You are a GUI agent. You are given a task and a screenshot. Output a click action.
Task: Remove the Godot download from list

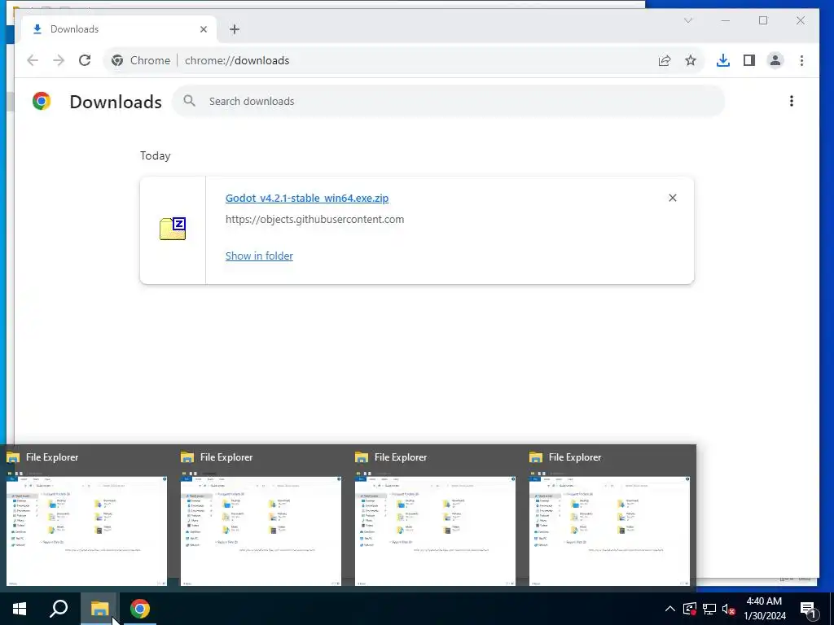click(672, 198)
